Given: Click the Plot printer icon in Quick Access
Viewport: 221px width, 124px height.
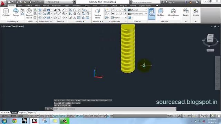Looking at the screenshot, I should (31, 2).
